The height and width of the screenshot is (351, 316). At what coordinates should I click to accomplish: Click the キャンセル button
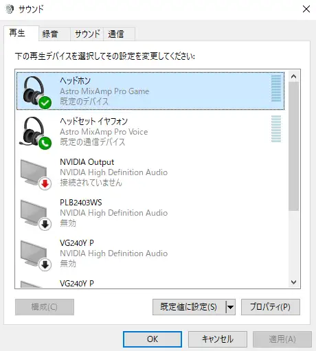[218, 339]
